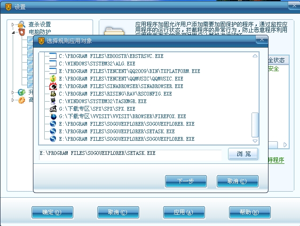Expand the advanced settings gear node
Screen dimensions: 300x226
pos(13,100)
